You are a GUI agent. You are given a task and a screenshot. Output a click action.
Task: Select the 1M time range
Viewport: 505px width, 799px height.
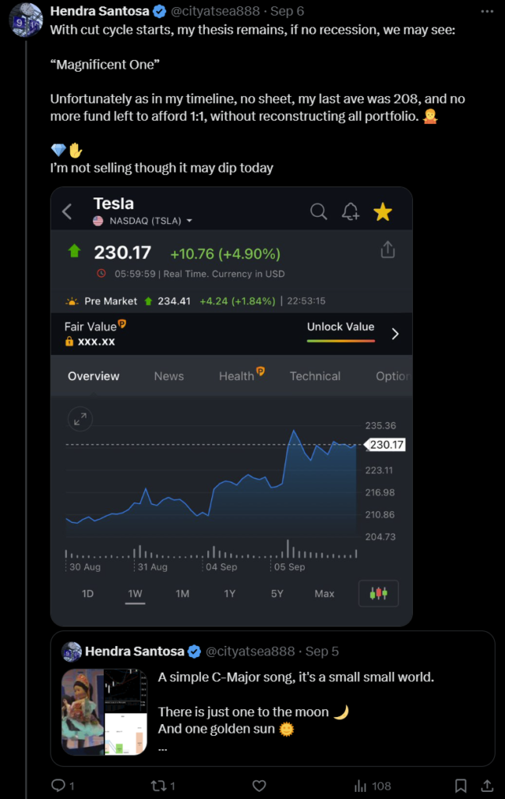(x=182, y=594)
